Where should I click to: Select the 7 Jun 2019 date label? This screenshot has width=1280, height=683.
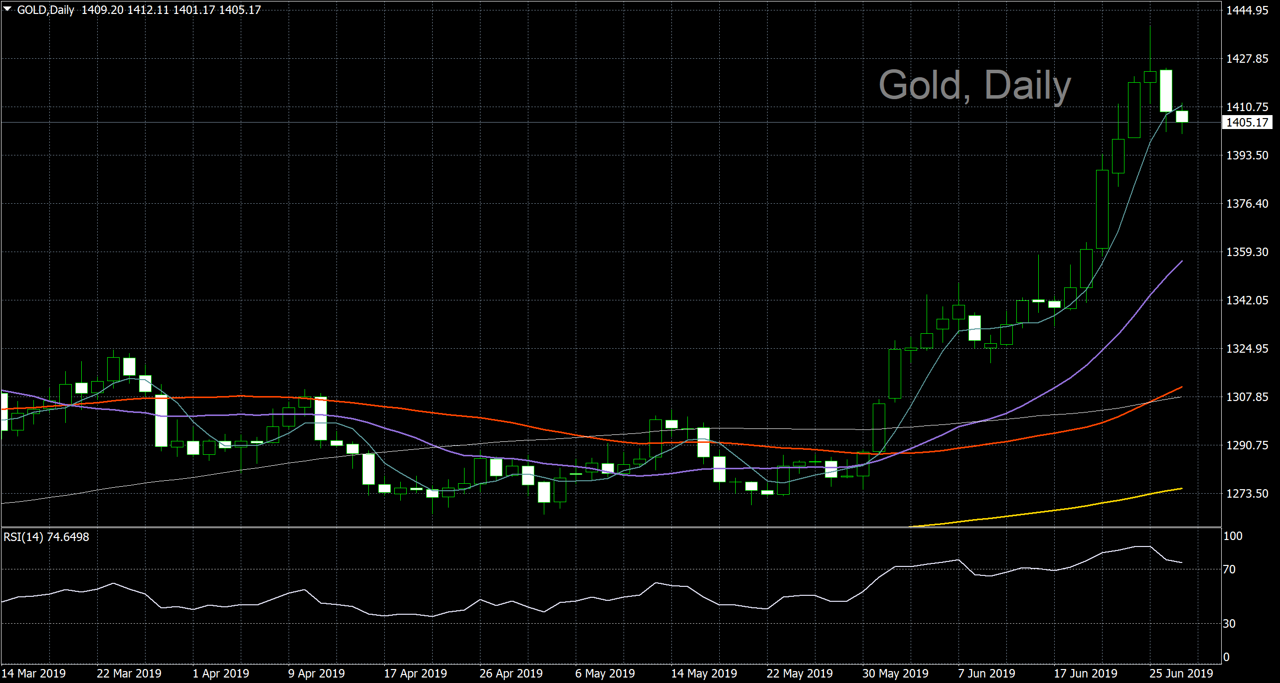pyautogui.click(x=986, y=674)
